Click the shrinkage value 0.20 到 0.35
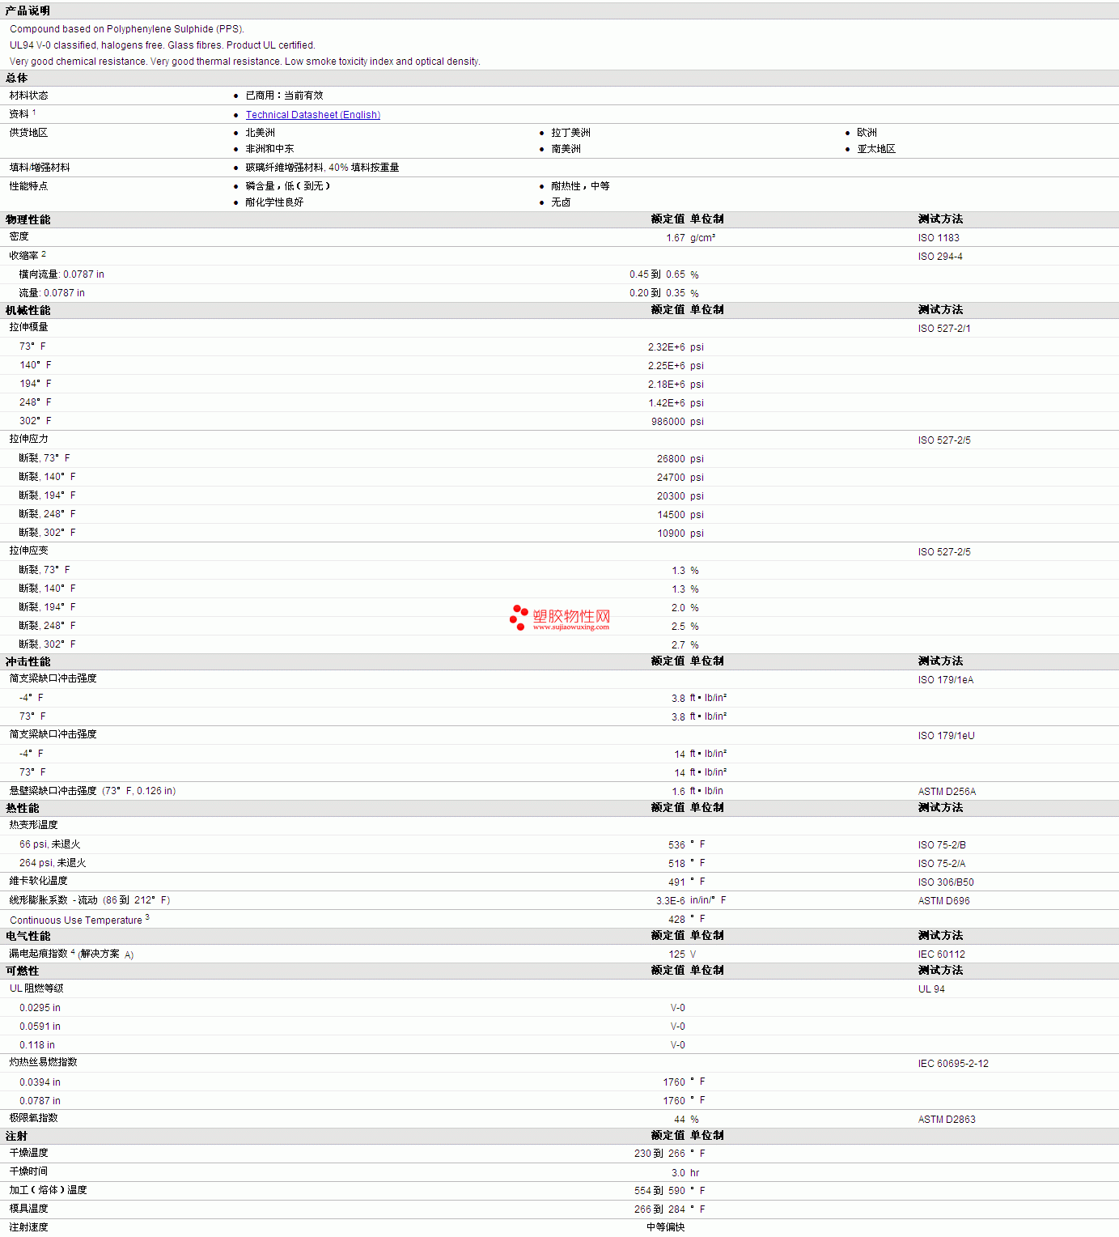The width and height of the screenshot is (1119, 1237). 657,293
